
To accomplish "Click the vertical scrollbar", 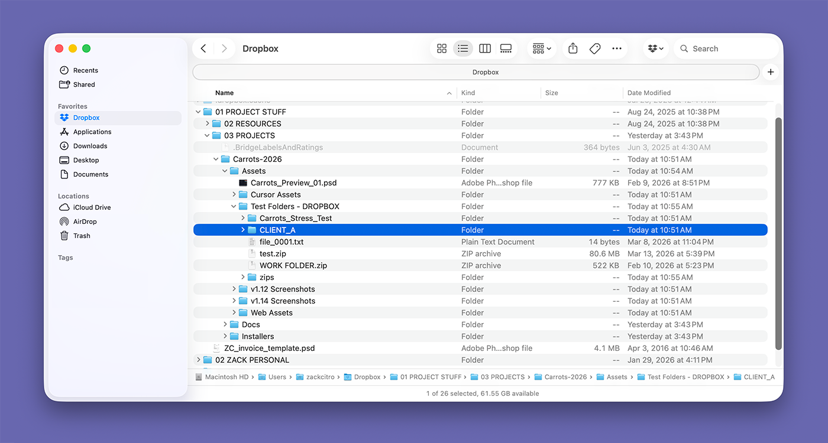I will [778, 233].
